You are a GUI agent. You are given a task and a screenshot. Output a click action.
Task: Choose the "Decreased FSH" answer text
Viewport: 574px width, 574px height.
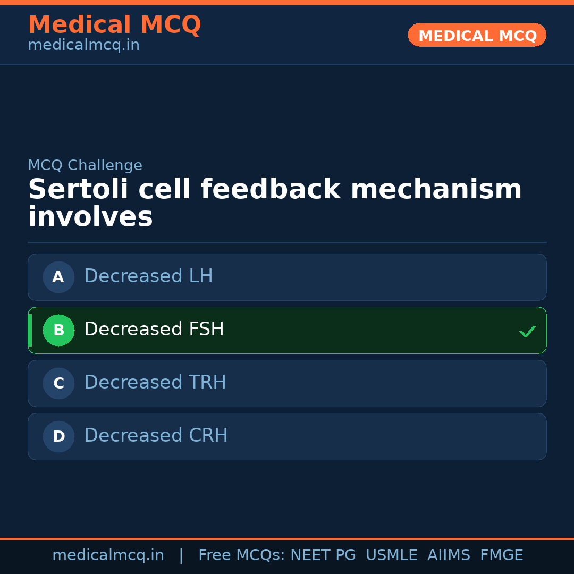154,330
